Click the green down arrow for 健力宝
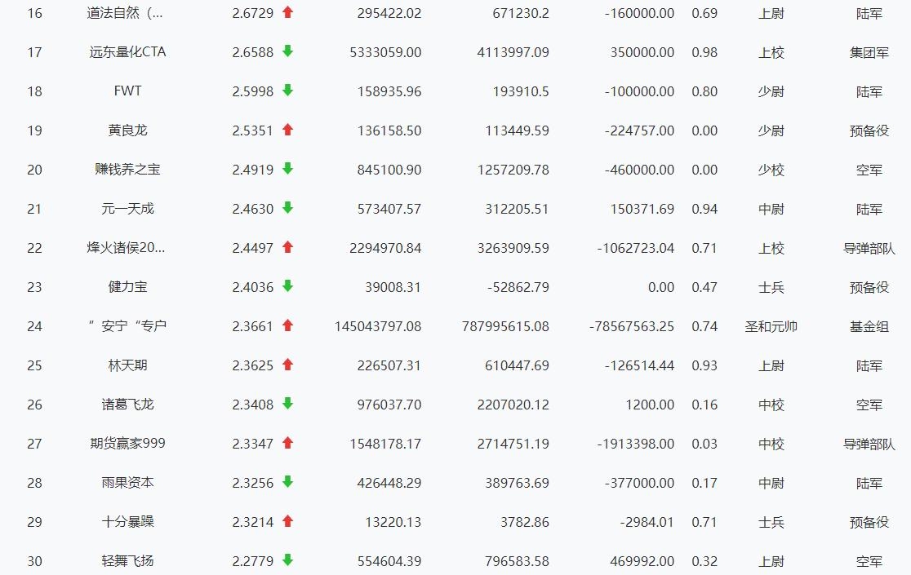The image size is (911, 575). [x=287, y=286]
